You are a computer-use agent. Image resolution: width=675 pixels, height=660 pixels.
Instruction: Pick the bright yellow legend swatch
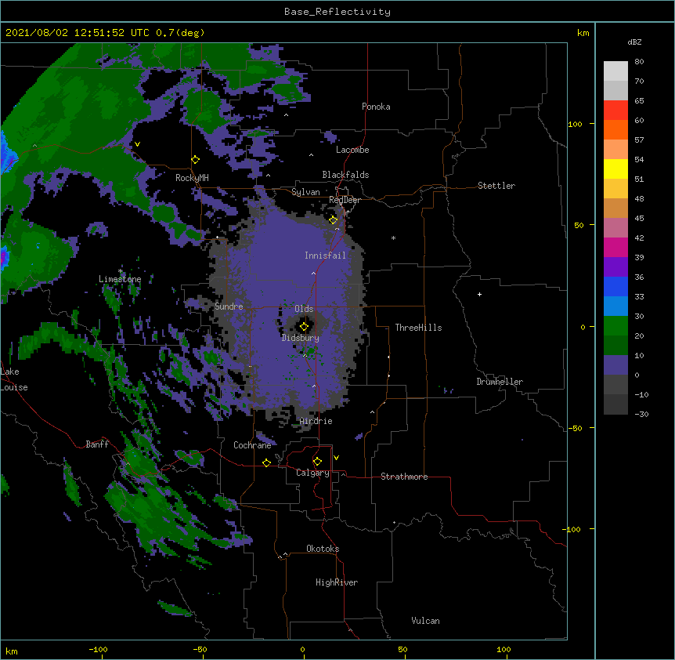coord(615,169)
